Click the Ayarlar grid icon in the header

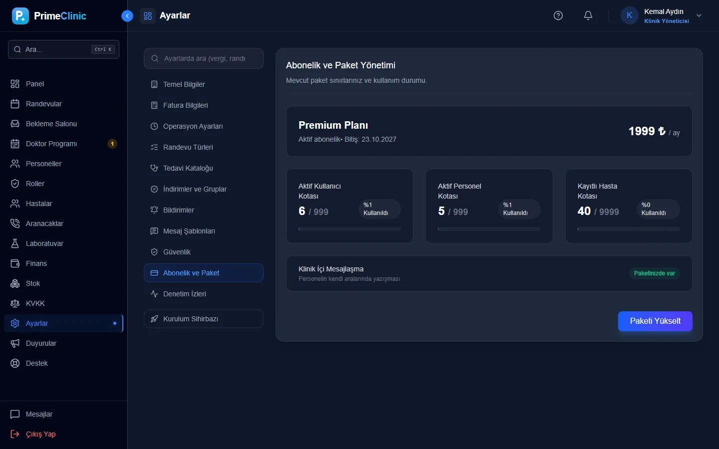click(x=148, y=16)
